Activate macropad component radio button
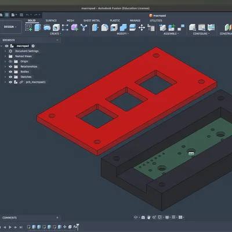Image resolution: width=232 pixels, height=232 pixels. (x=33, y=46)
